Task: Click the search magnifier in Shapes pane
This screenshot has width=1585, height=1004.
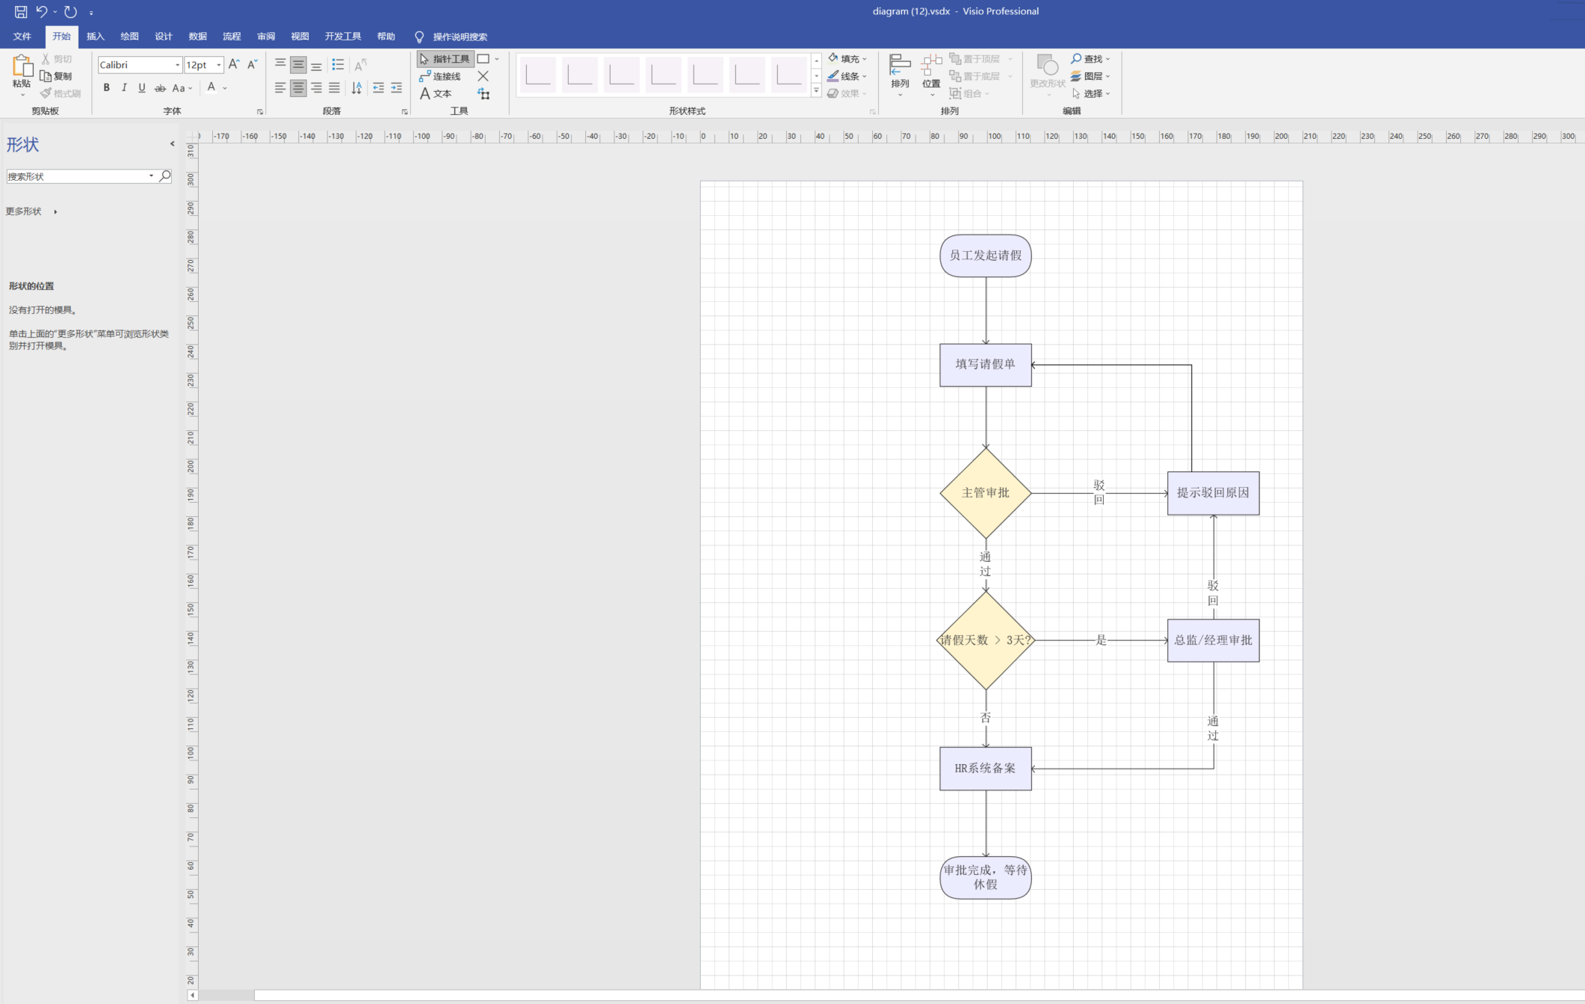Action: 165,176
